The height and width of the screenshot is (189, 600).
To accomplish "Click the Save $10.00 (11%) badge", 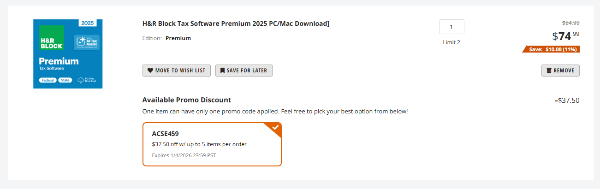I will [552, 49].
